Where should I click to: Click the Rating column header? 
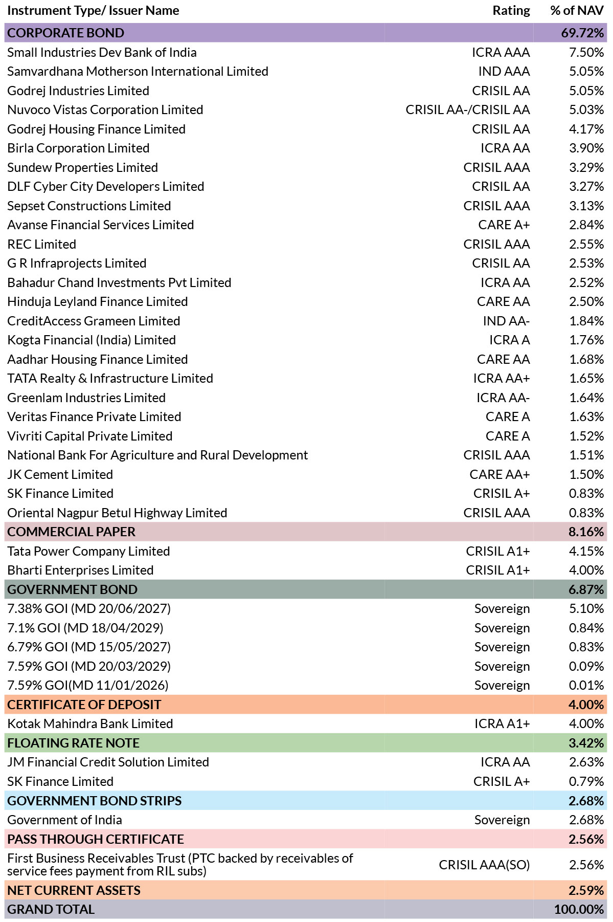click(x=511, y=11)
